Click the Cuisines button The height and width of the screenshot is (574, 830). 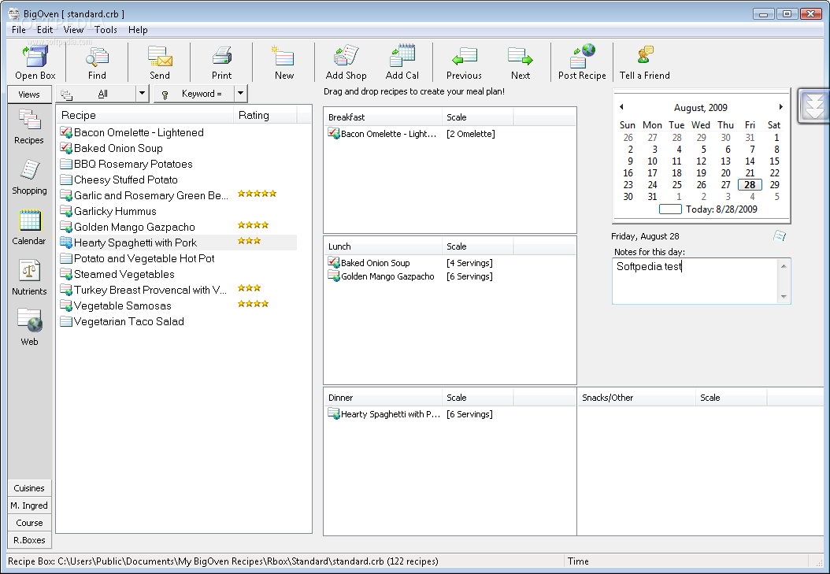(x=29, y=487)
